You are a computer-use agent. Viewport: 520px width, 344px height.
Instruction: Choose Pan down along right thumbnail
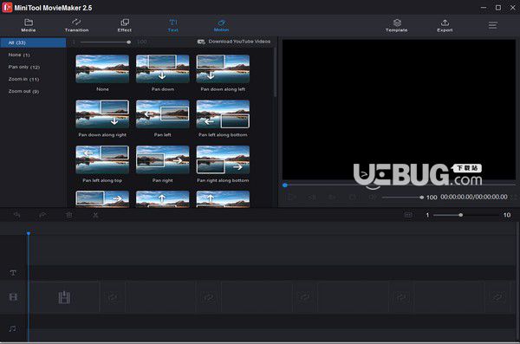102,114
